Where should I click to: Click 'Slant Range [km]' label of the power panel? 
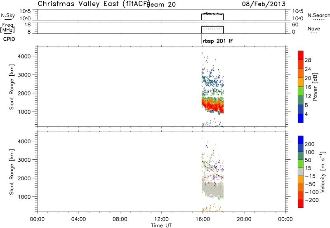(12, 87)
